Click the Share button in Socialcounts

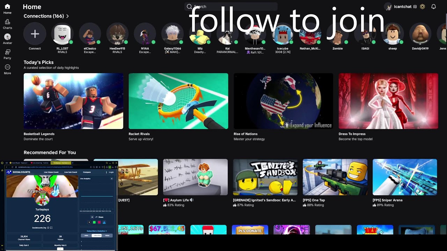pyautogui.click(x=99, y=217)
